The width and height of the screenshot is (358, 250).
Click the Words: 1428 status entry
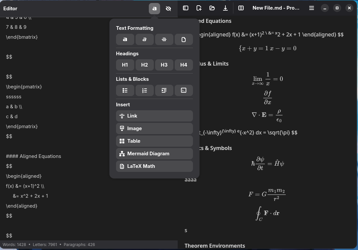pos(14,244)
